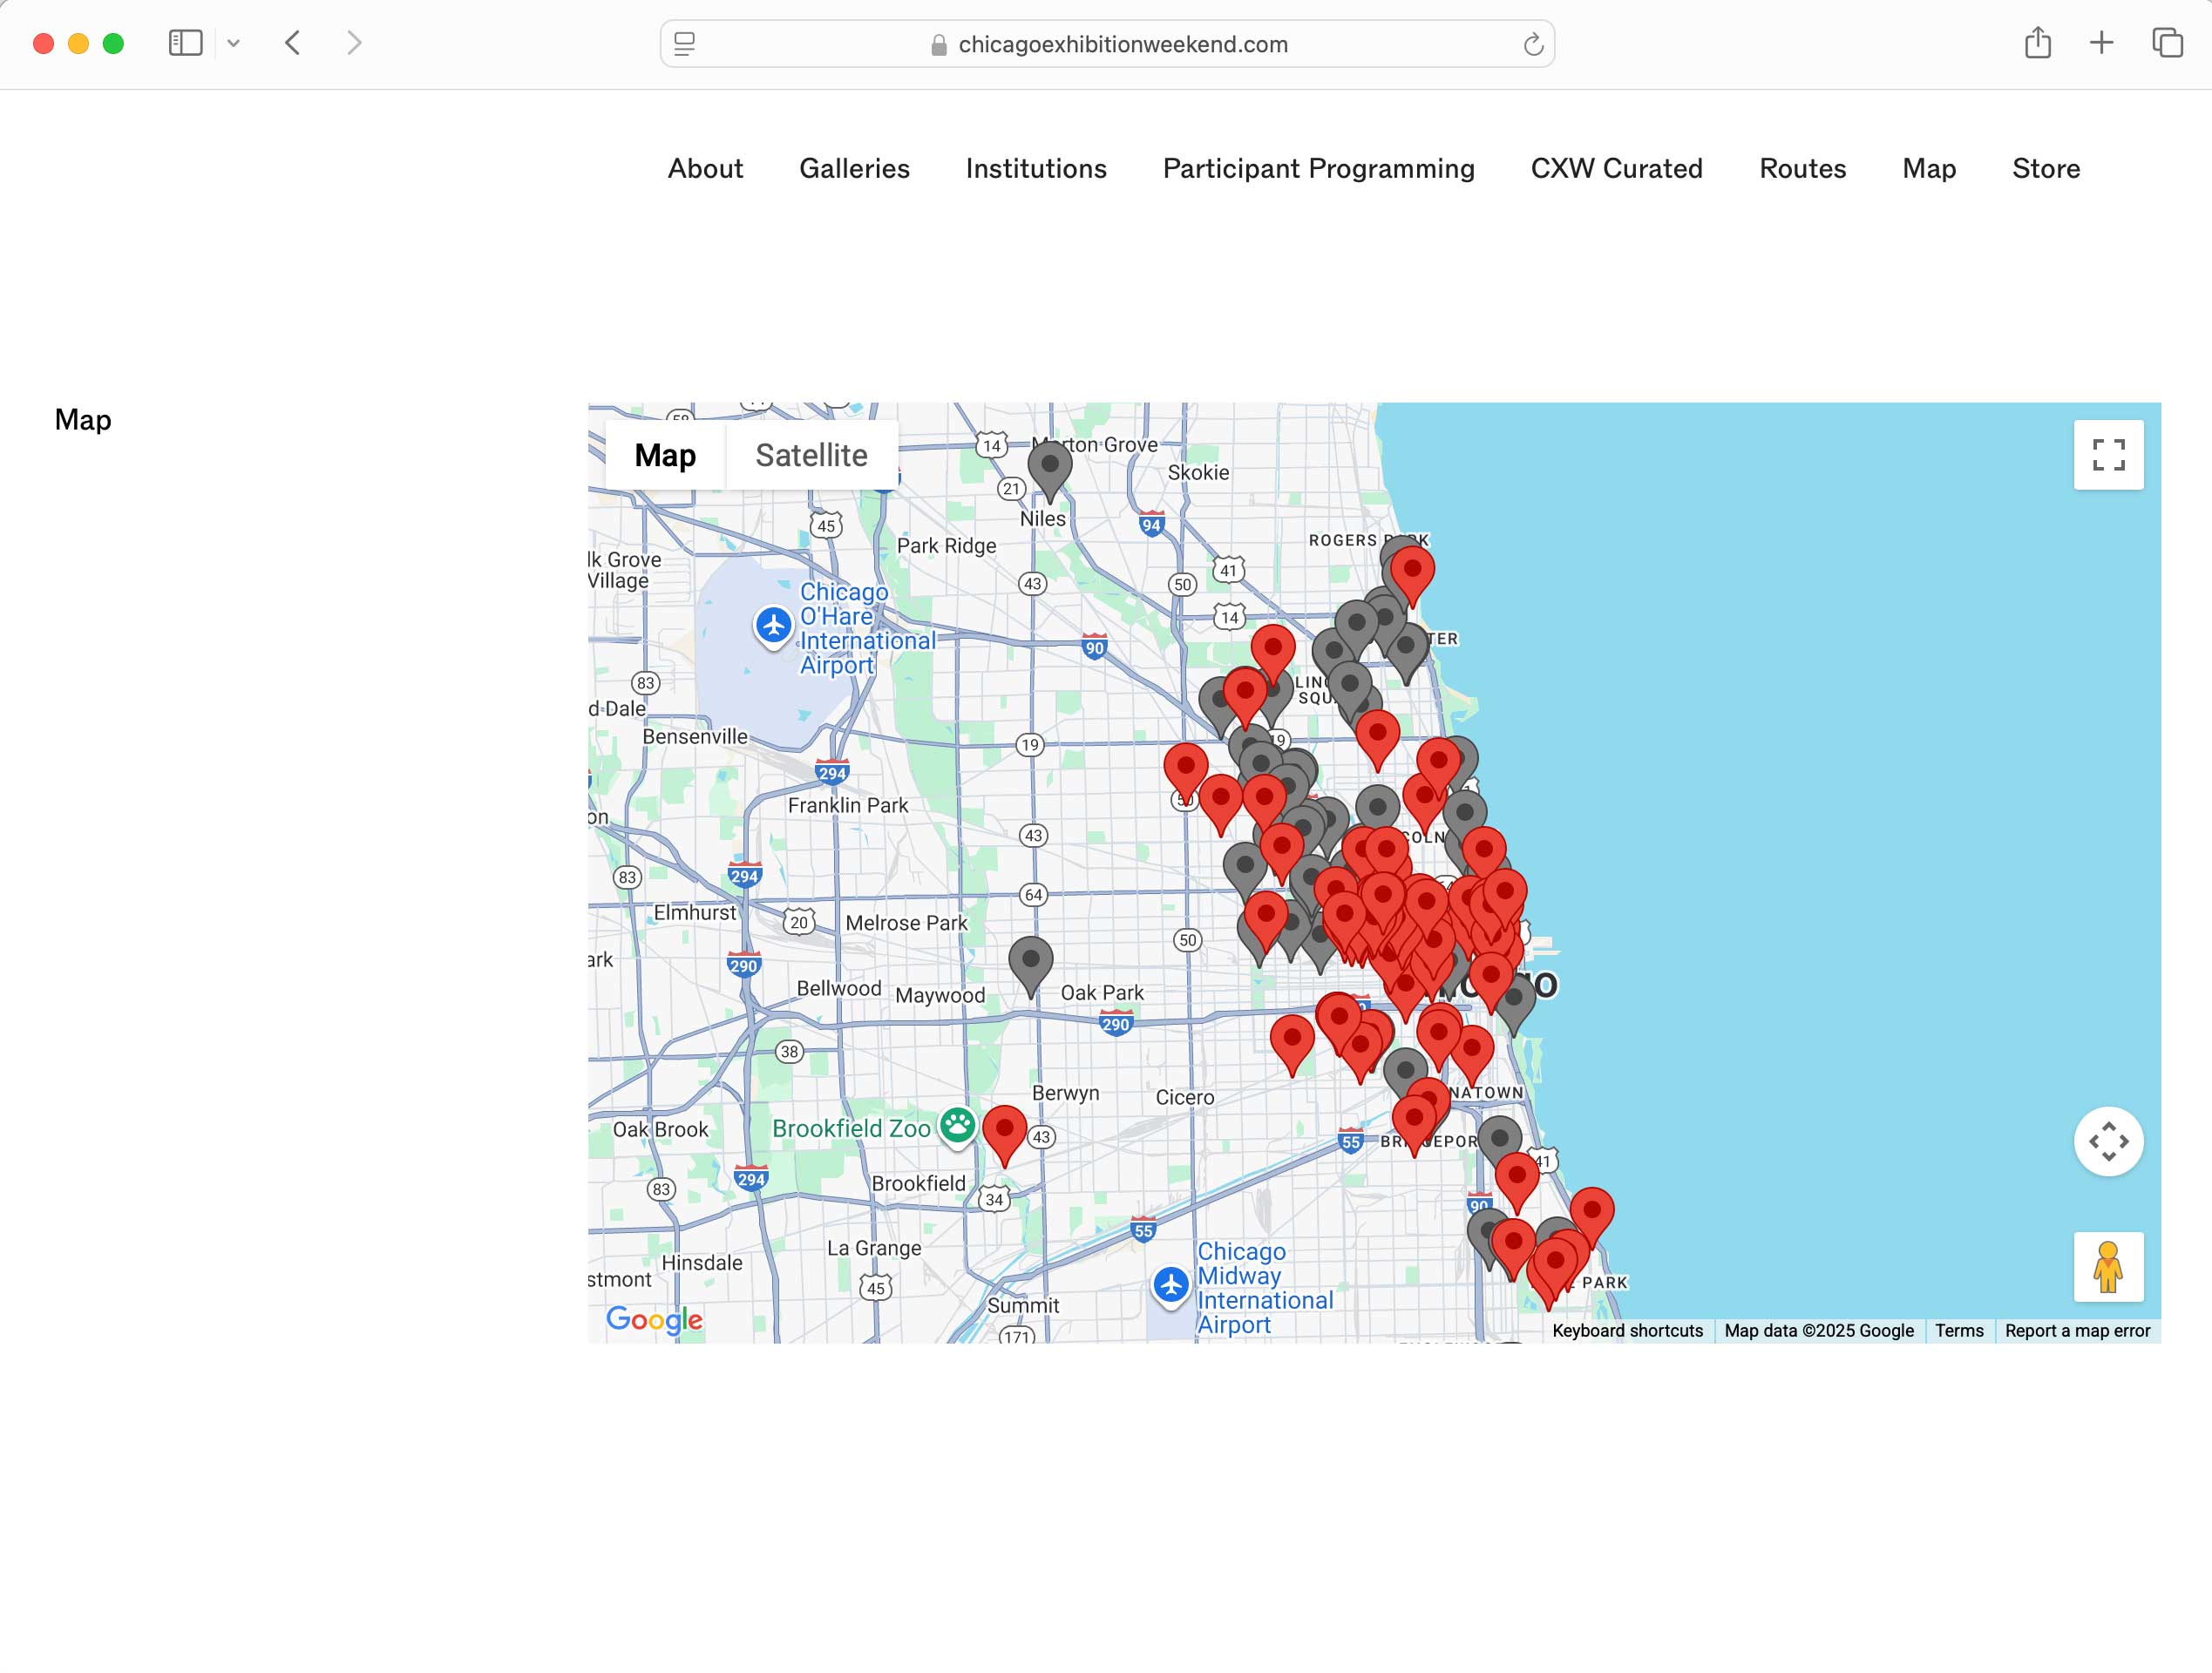Toggle fullscreen map view
This screenshot has height=1673, width=2212.
click(2108, 455)
